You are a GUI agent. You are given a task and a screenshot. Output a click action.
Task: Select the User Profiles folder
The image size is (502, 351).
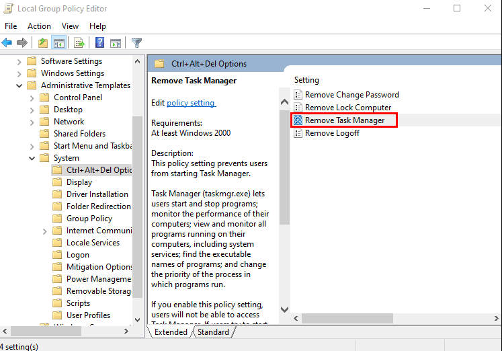pyautogui.click(x=88, y=315)
